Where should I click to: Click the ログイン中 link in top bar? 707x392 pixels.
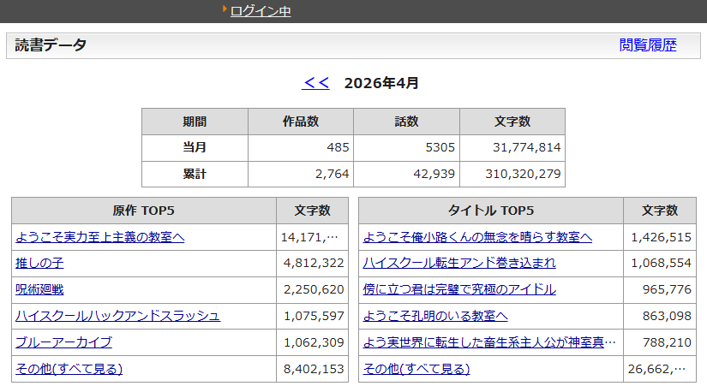pyautogui.click(x=261, y=11)
